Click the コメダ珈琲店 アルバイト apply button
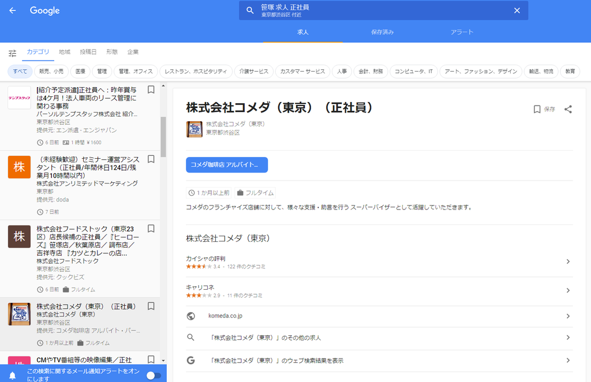The width and height of the screenshot is (591, 382). point(226,164)
